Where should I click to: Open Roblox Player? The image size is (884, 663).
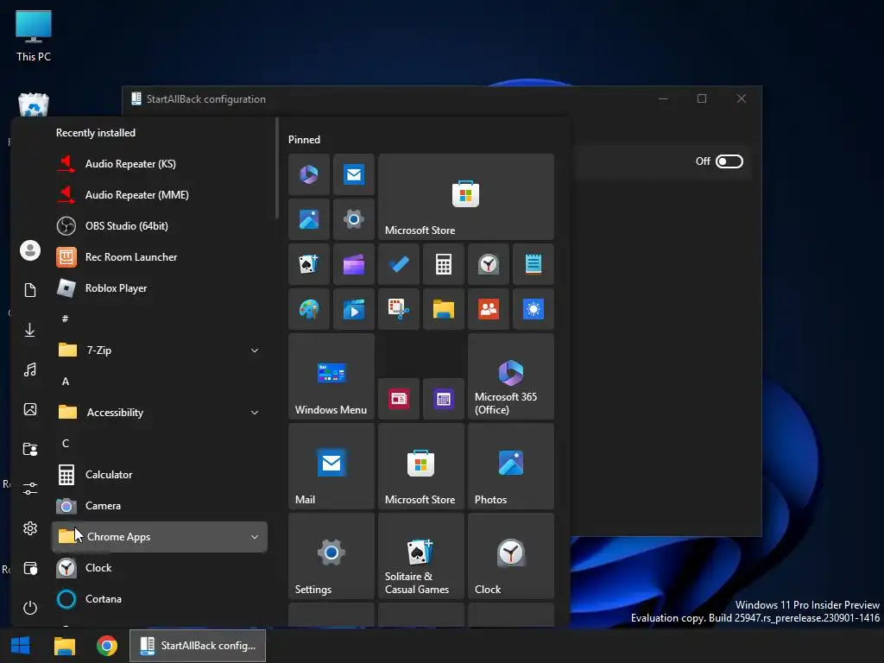point(160,288)
